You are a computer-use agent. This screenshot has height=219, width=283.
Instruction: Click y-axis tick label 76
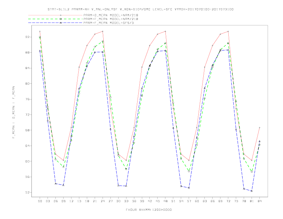(x=27, y=99)
